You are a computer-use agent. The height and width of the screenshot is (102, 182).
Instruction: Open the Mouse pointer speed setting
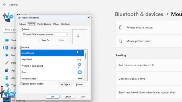pyautogui.click(x=149, y=41)
